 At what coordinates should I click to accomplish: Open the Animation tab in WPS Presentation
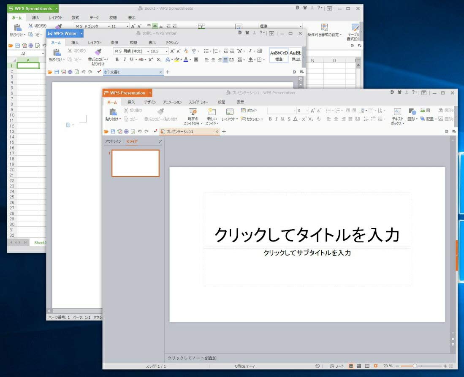(172, 102)
